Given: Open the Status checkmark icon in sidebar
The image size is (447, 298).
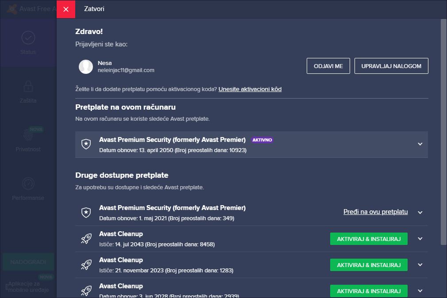Looking at the screenshot, I should tap(28, 38).
